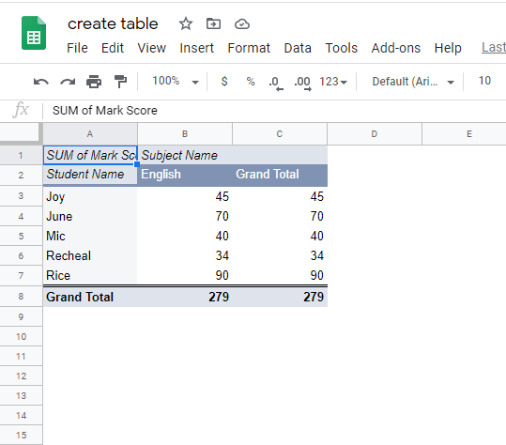The width and height of the screenshot is (506, 445).
Task: Decrease decimal places
Action: pos(276,83)
